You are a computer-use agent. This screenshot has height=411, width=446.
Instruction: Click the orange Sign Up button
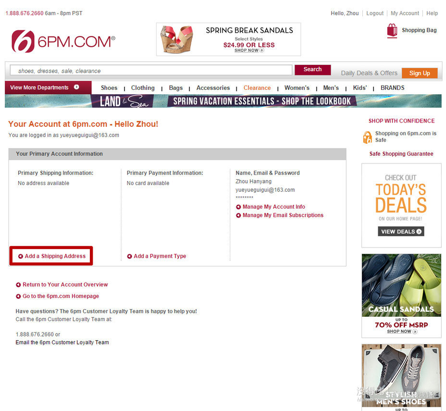click(x=420, y=73)
